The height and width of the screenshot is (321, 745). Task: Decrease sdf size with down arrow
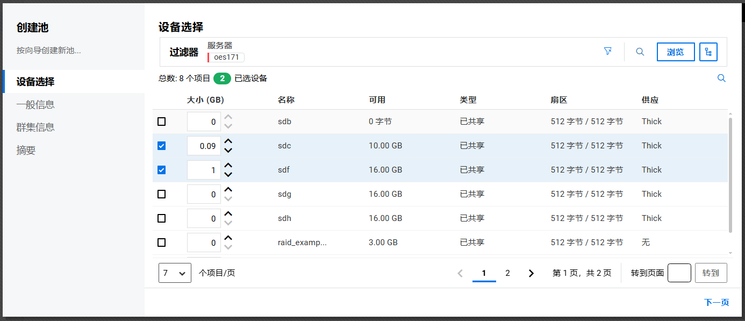(x=228, y=174)
